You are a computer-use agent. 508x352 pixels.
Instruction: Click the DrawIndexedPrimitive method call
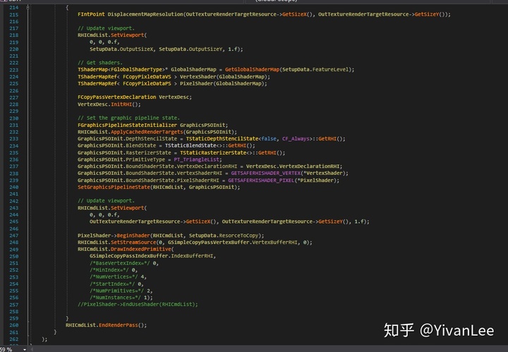pyautogui.click(x=141, y=249)
